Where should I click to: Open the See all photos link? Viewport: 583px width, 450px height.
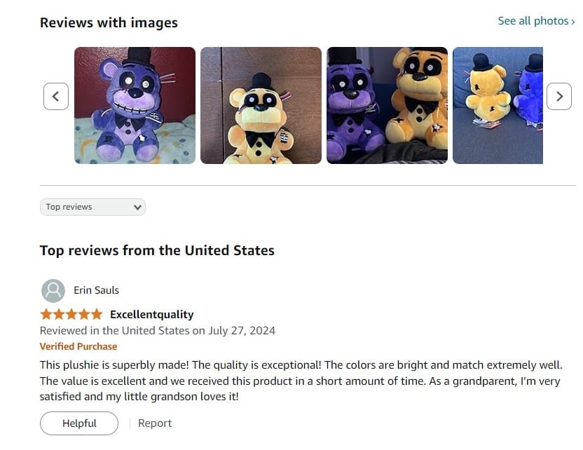(x=536, y=21)
